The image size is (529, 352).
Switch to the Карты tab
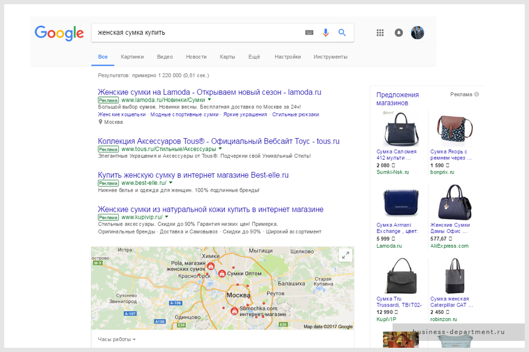(x=227, y=57)
